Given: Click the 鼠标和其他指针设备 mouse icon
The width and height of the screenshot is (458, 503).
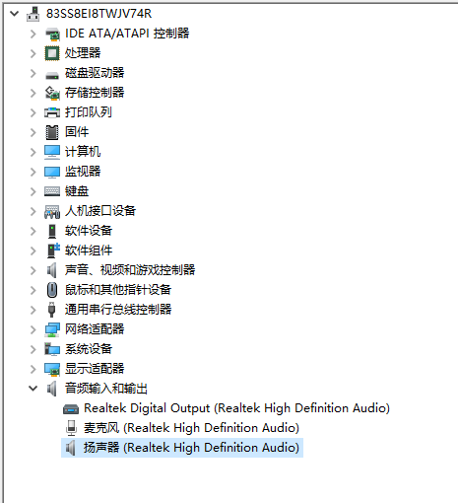Looking at the screenshot, I should pos(52,290).
